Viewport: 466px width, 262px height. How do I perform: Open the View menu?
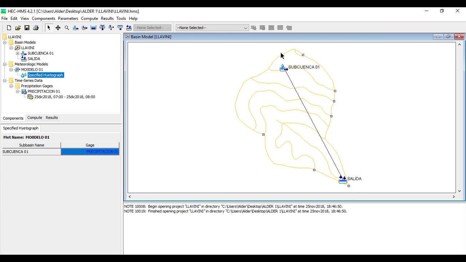[25, 19]
